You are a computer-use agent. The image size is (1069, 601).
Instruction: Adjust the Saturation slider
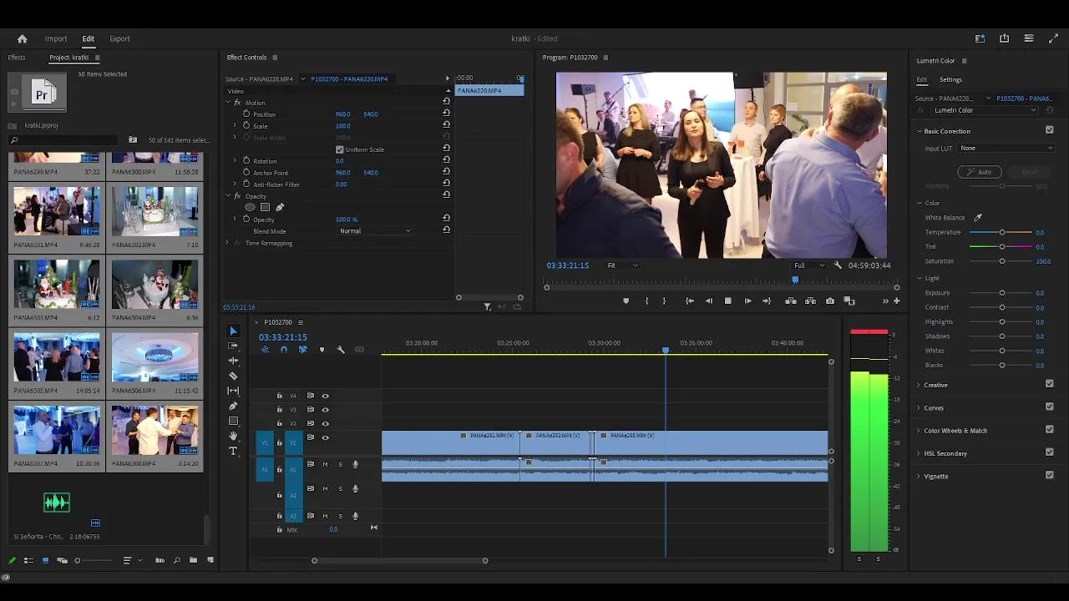[x=1002, y=261]
